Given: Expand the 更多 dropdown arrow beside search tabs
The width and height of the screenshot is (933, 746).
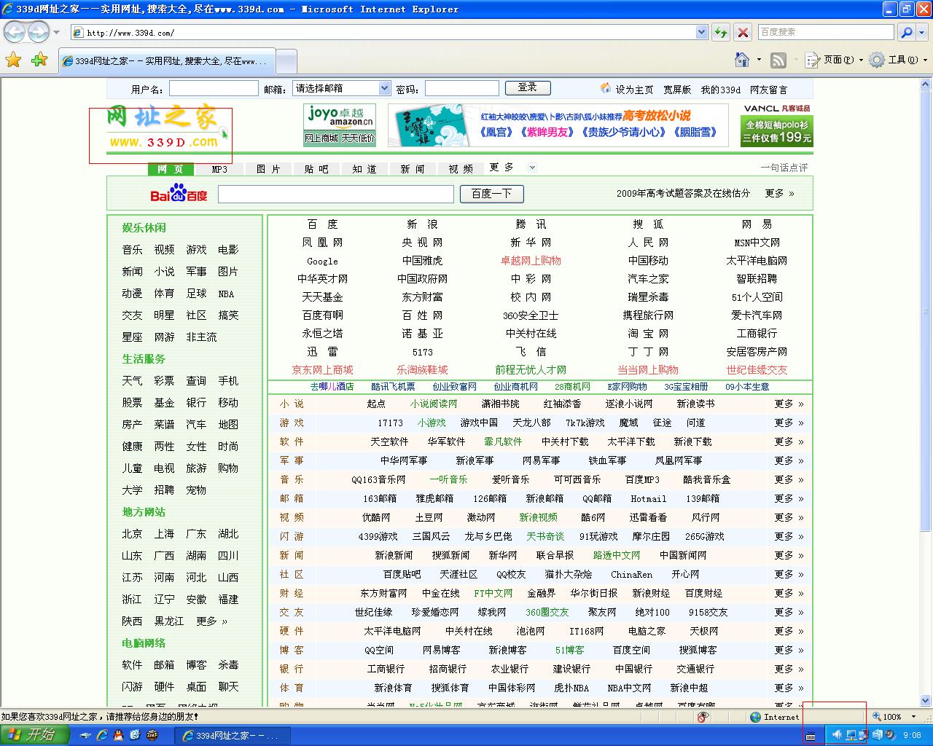Looking at the screenshot, I should pyautogui.click(x=532, y=168).
